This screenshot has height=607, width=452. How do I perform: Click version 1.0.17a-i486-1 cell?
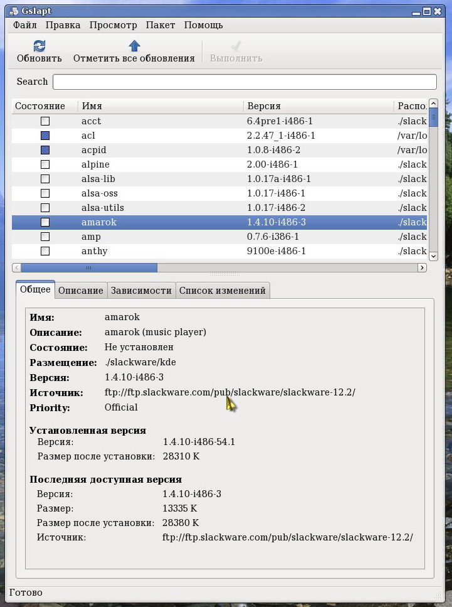[x=279, y=179]
